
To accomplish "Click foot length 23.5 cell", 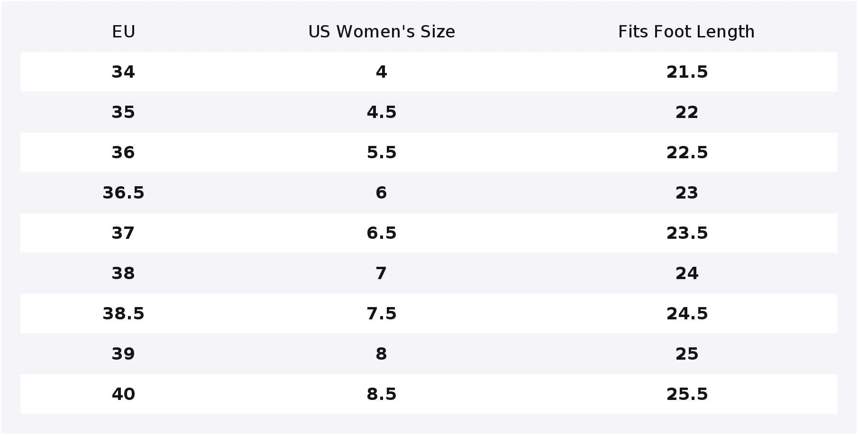I will (x=687, y=233).
